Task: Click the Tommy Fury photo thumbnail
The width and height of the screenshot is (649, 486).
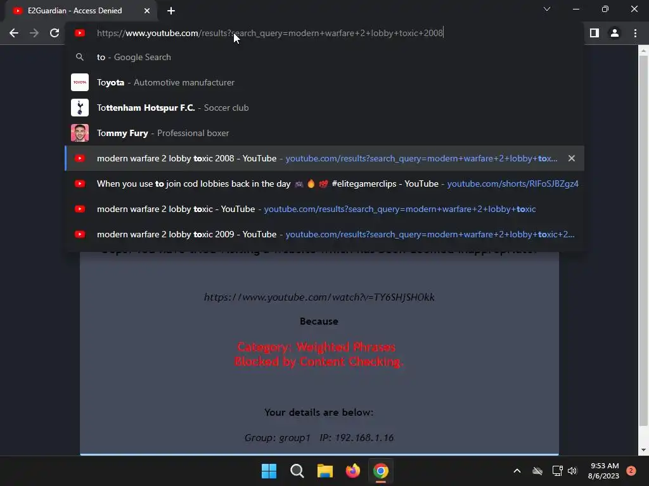Action: tap(80, 133)
